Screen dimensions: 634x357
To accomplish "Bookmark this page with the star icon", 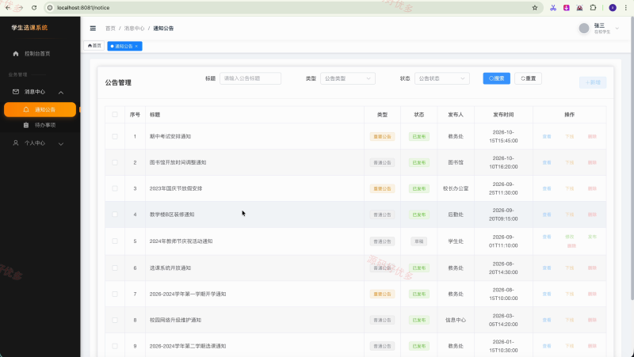I will [x=534, y=8].
